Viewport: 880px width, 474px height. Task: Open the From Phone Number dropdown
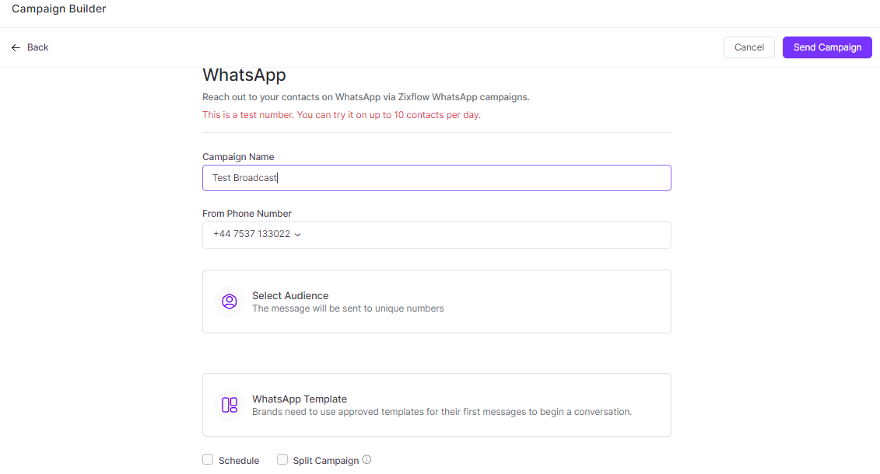[x=436, y=235]
